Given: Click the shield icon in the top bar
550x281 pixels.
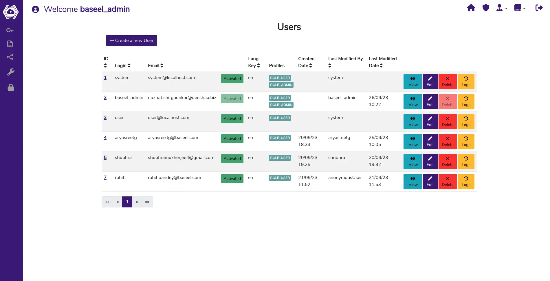Looking at the screenshot, I should (x=486, y=8).
